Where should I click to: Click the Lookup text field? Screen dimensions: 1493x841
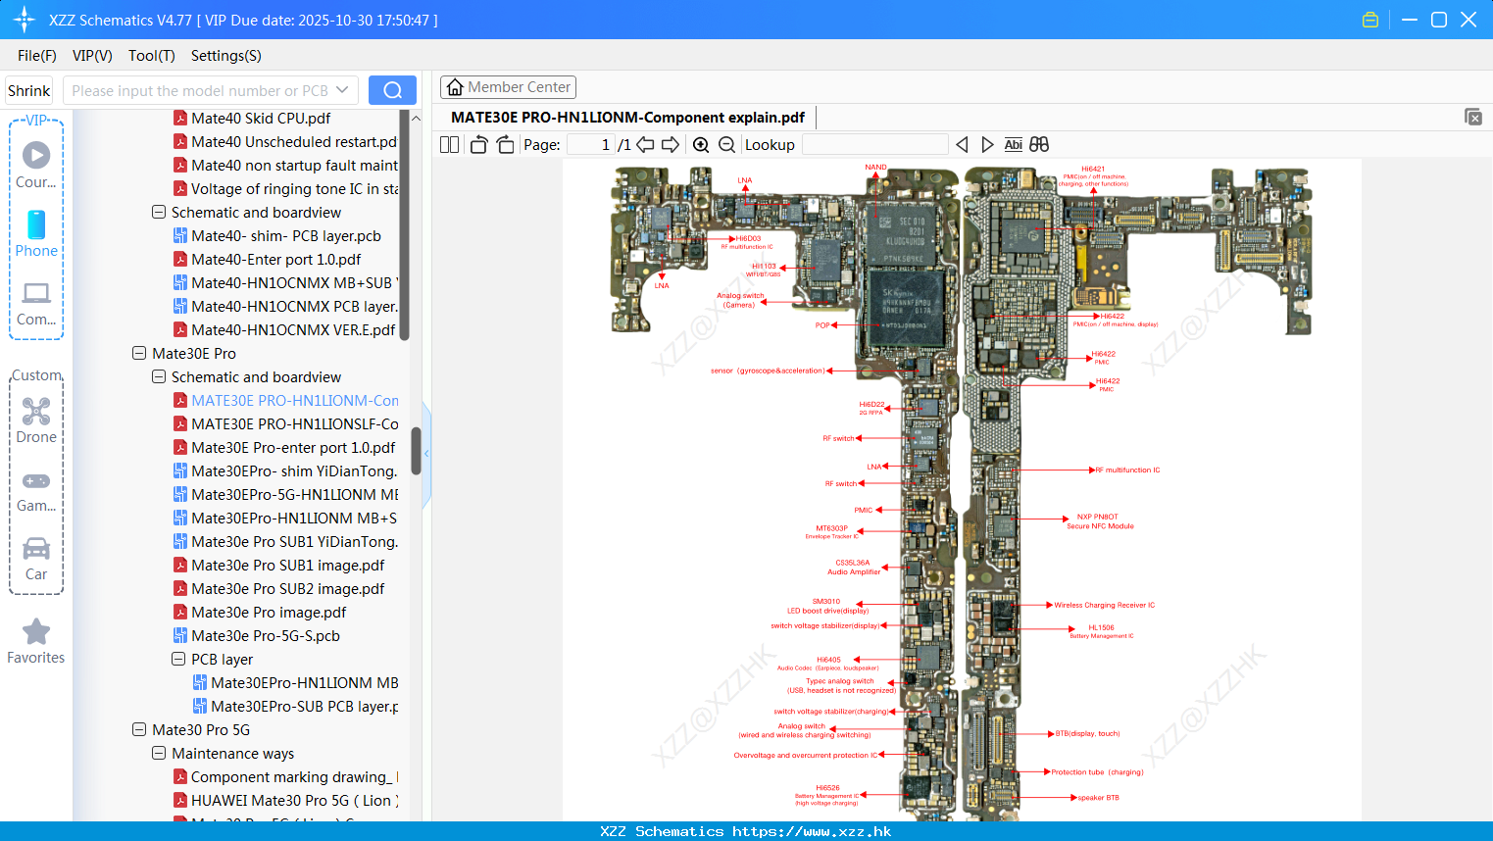[875, 145]
